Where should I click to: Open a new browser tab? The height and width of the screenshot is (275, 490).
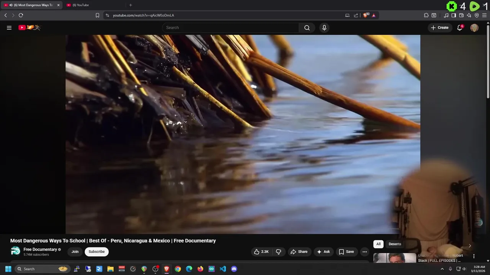click(x=131, y=5)
